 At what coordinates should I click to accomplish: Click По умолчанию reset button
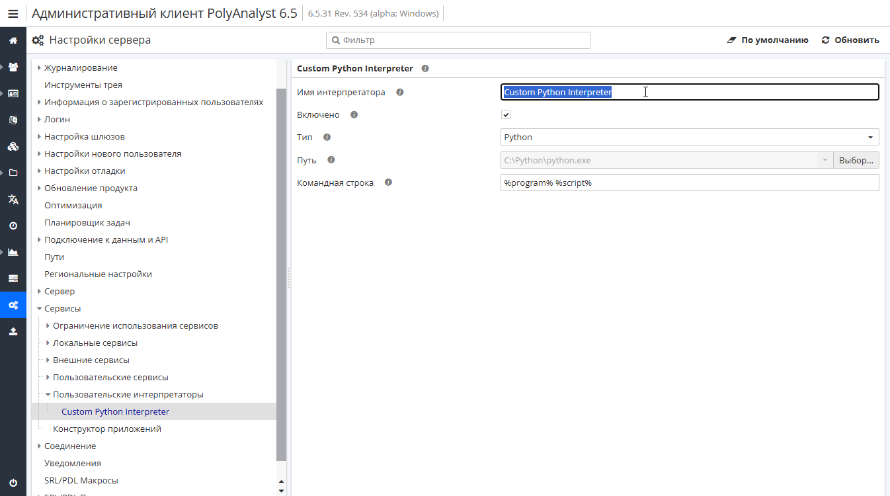pos(768,40)
